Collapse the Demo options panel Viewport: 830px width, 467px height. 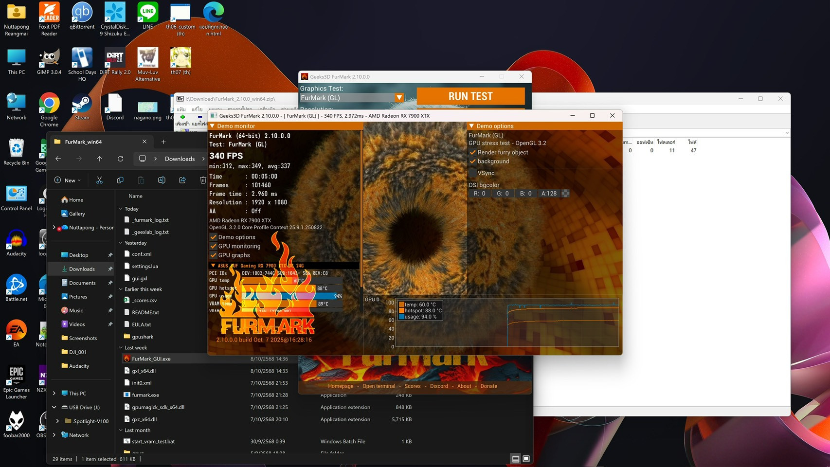[x=471, y=126]
